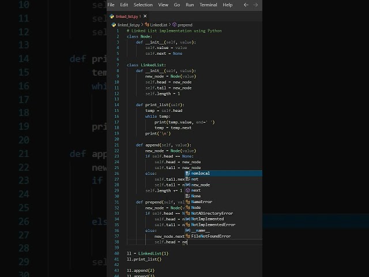Screen dimensions: 369x277
Task: Choose 'nonlocal' from autocomplete list
Action: pos(223,173)
